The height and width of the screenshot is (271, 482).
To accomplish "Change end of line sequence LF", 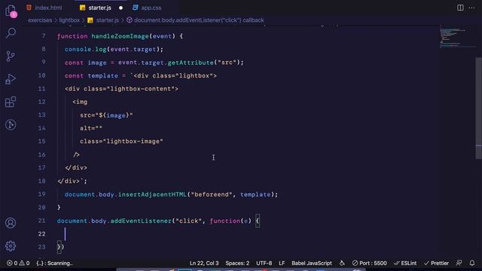I will pos(282,263).
